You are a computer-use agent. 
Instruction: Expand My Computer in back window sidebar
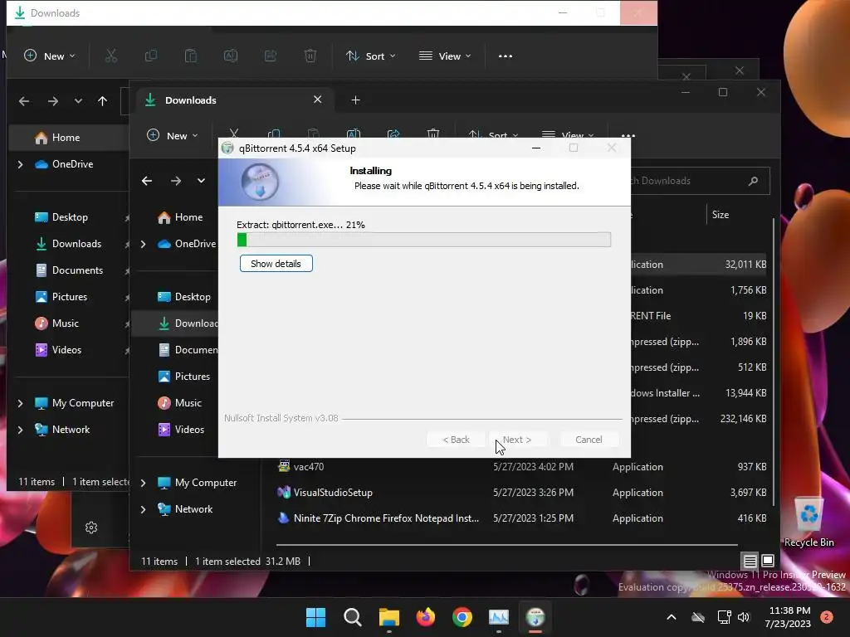click(x=21, y=403)
